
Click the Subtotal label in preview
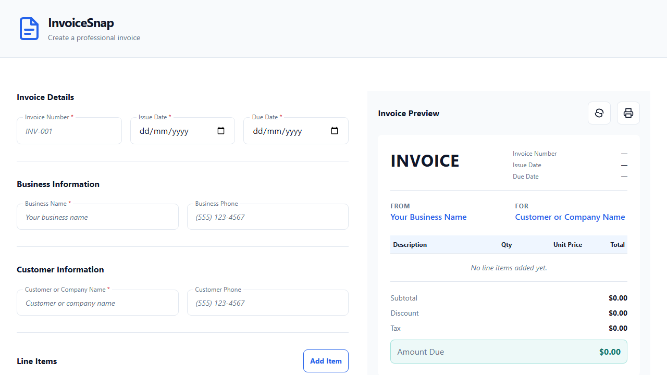coord(404,298)
